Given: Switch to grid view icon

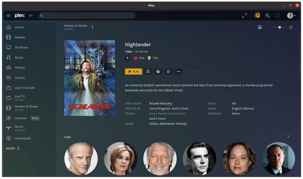Looking at the screenshot, I should [x=291, y=27].
